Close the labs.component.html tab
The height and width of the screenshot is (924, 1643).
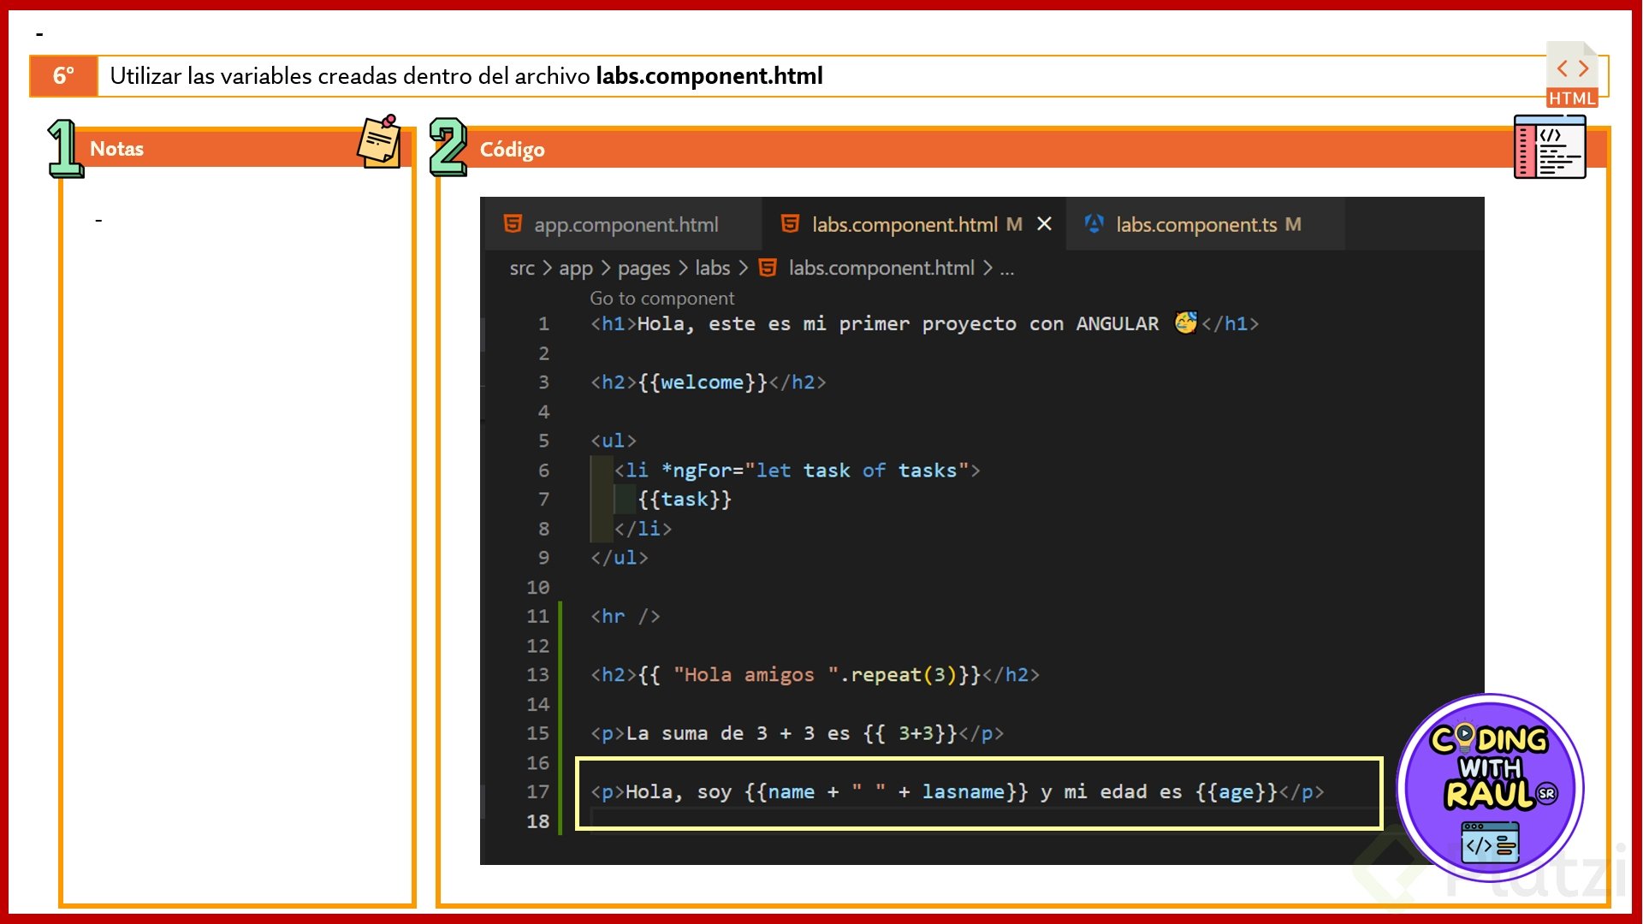click(x=1044, y=224)
